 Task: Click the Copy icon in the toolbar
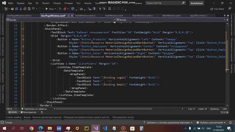point(25,9)
